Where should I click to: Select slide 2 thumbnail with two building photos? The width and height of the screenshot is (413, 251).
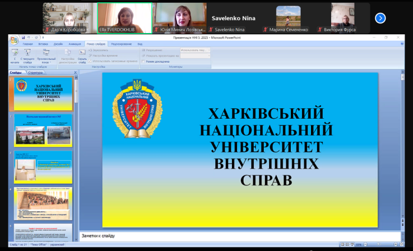(43, 131)
